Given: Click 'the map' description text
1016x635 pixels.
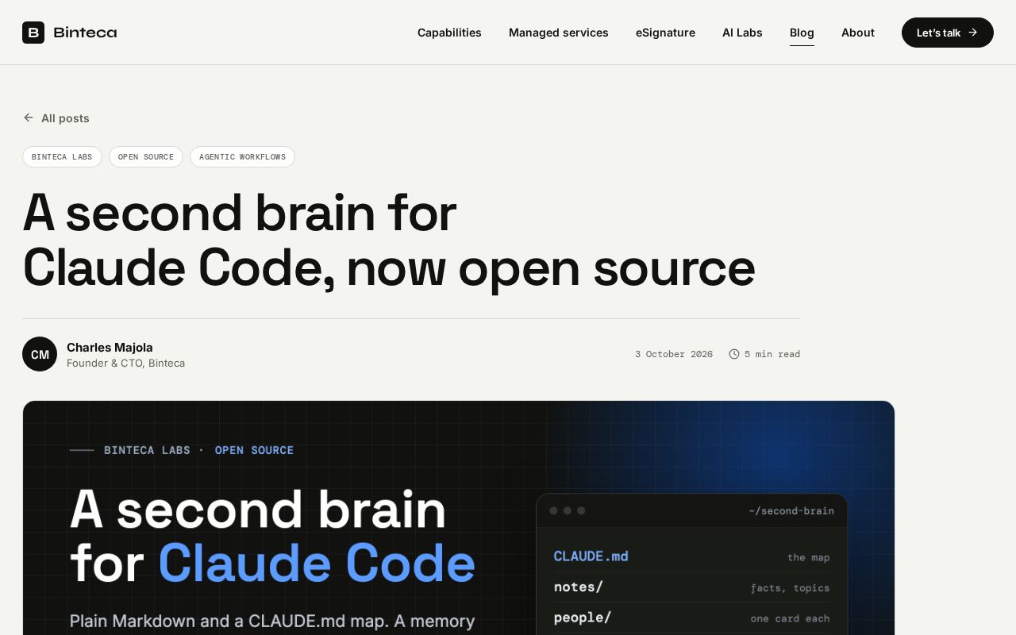Looking at the screenshot, I should [808, 557].
